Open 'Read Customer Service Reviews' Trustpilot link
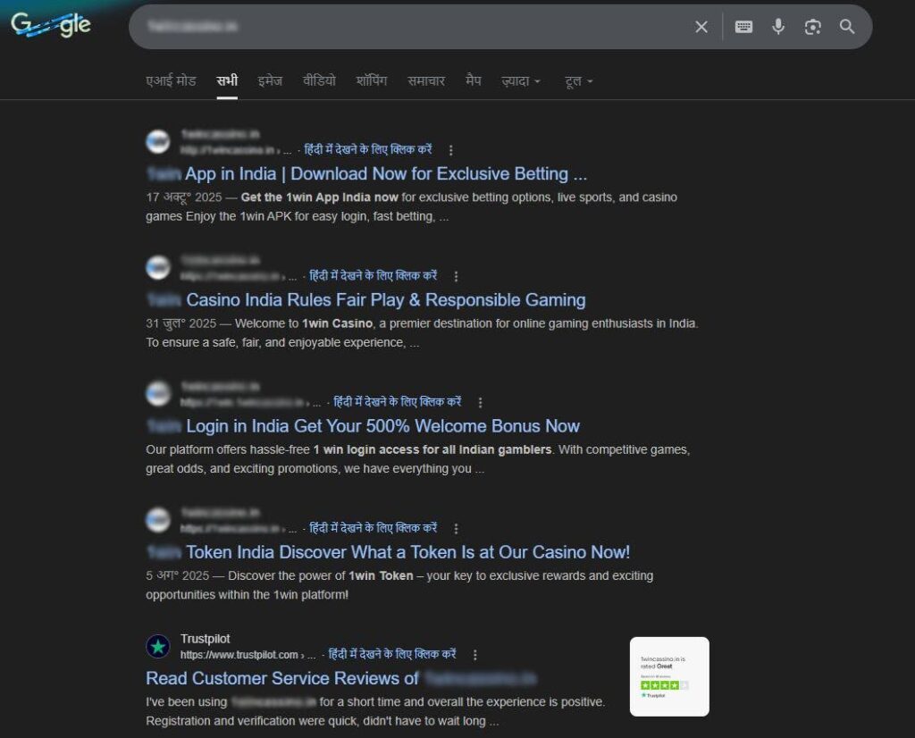Image resolution: width=915 pixels, height=738 pixels. pos(282,678)
